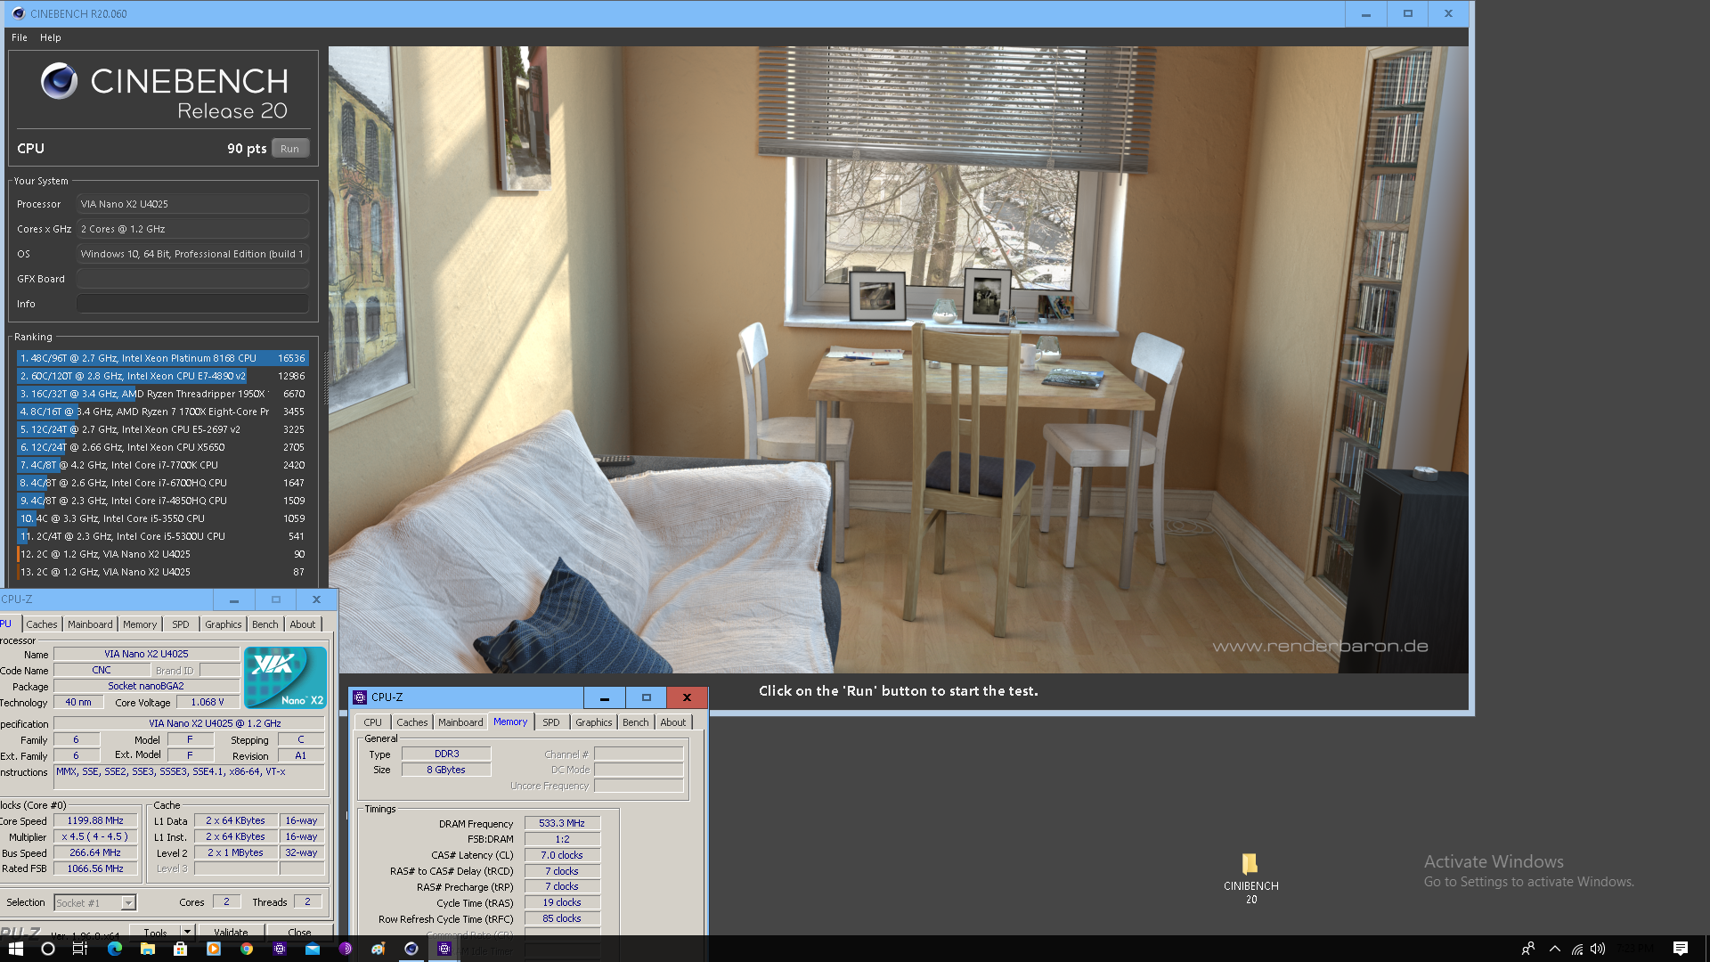The image size is (1710, 962).
Task: Open the File menu in Cinebench
Action: [x=20, y=37]
